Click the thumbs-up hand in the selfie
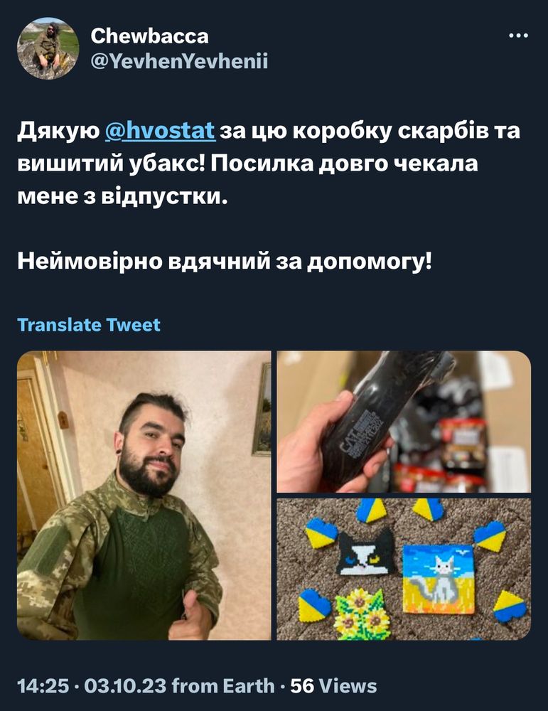This screenshot has width=548, height=711. [x=190, y=616]
